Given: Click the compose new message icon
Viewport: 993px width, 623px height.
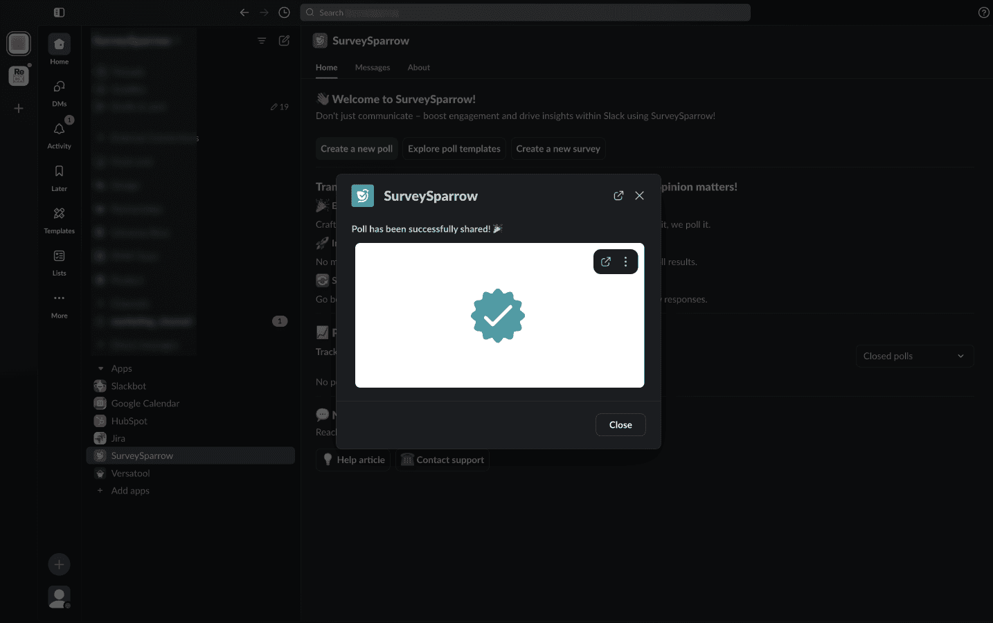Looking at the screenshot, I should point(284,41).
